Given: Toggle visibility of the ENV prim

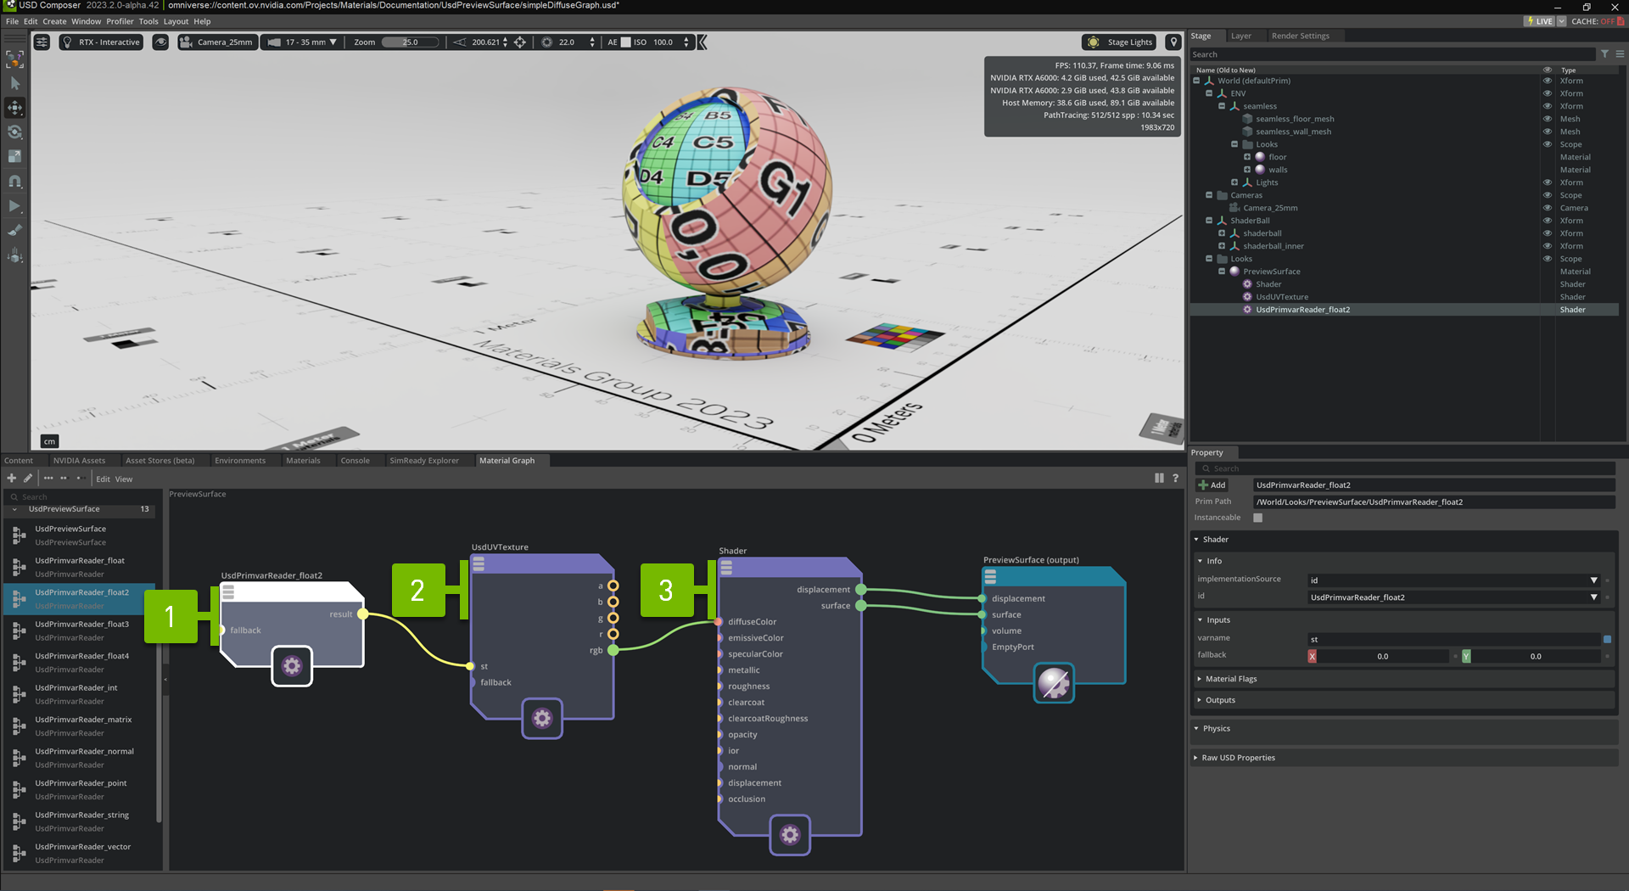Looking at the screenshot, I should (x=1547, y=93).
